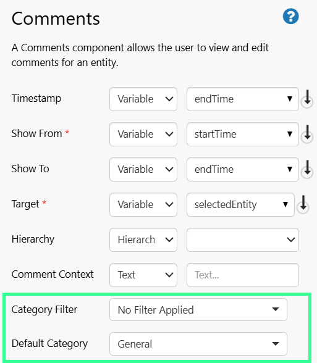Open the Target Variable type dropdown
The width and height of the screenshot is (317, 363).
click(143, 205)
